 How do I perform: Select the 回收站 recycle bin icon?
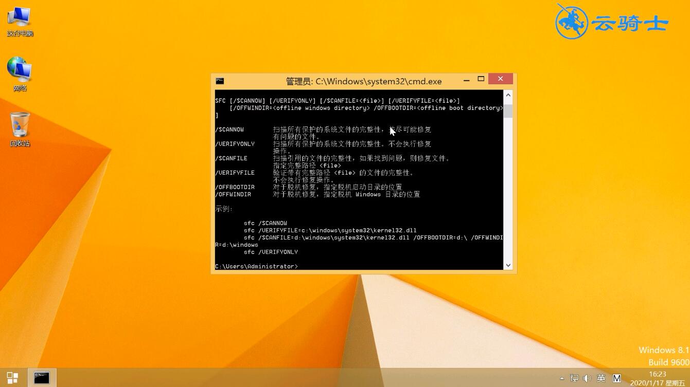tap(20, 130)
